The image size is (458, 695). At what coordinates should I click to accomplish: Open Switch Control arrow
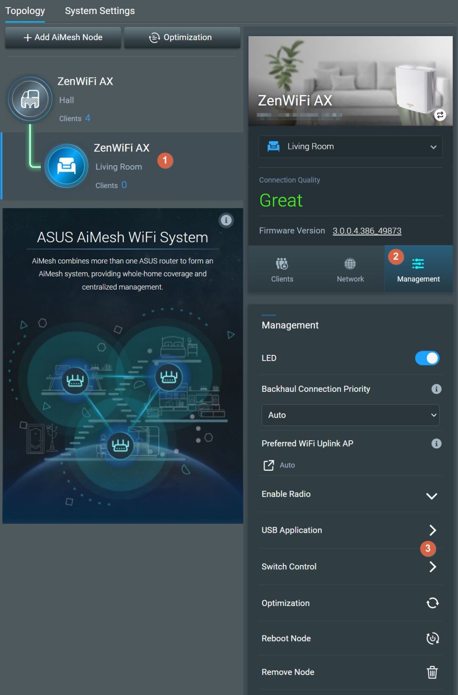tap(433, 567)
